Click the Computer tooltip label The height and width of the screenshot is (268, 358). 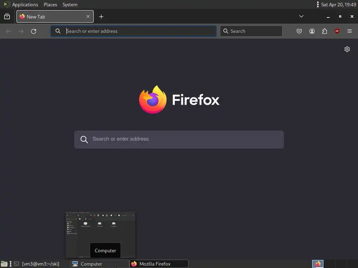click(x=105, y=251)
